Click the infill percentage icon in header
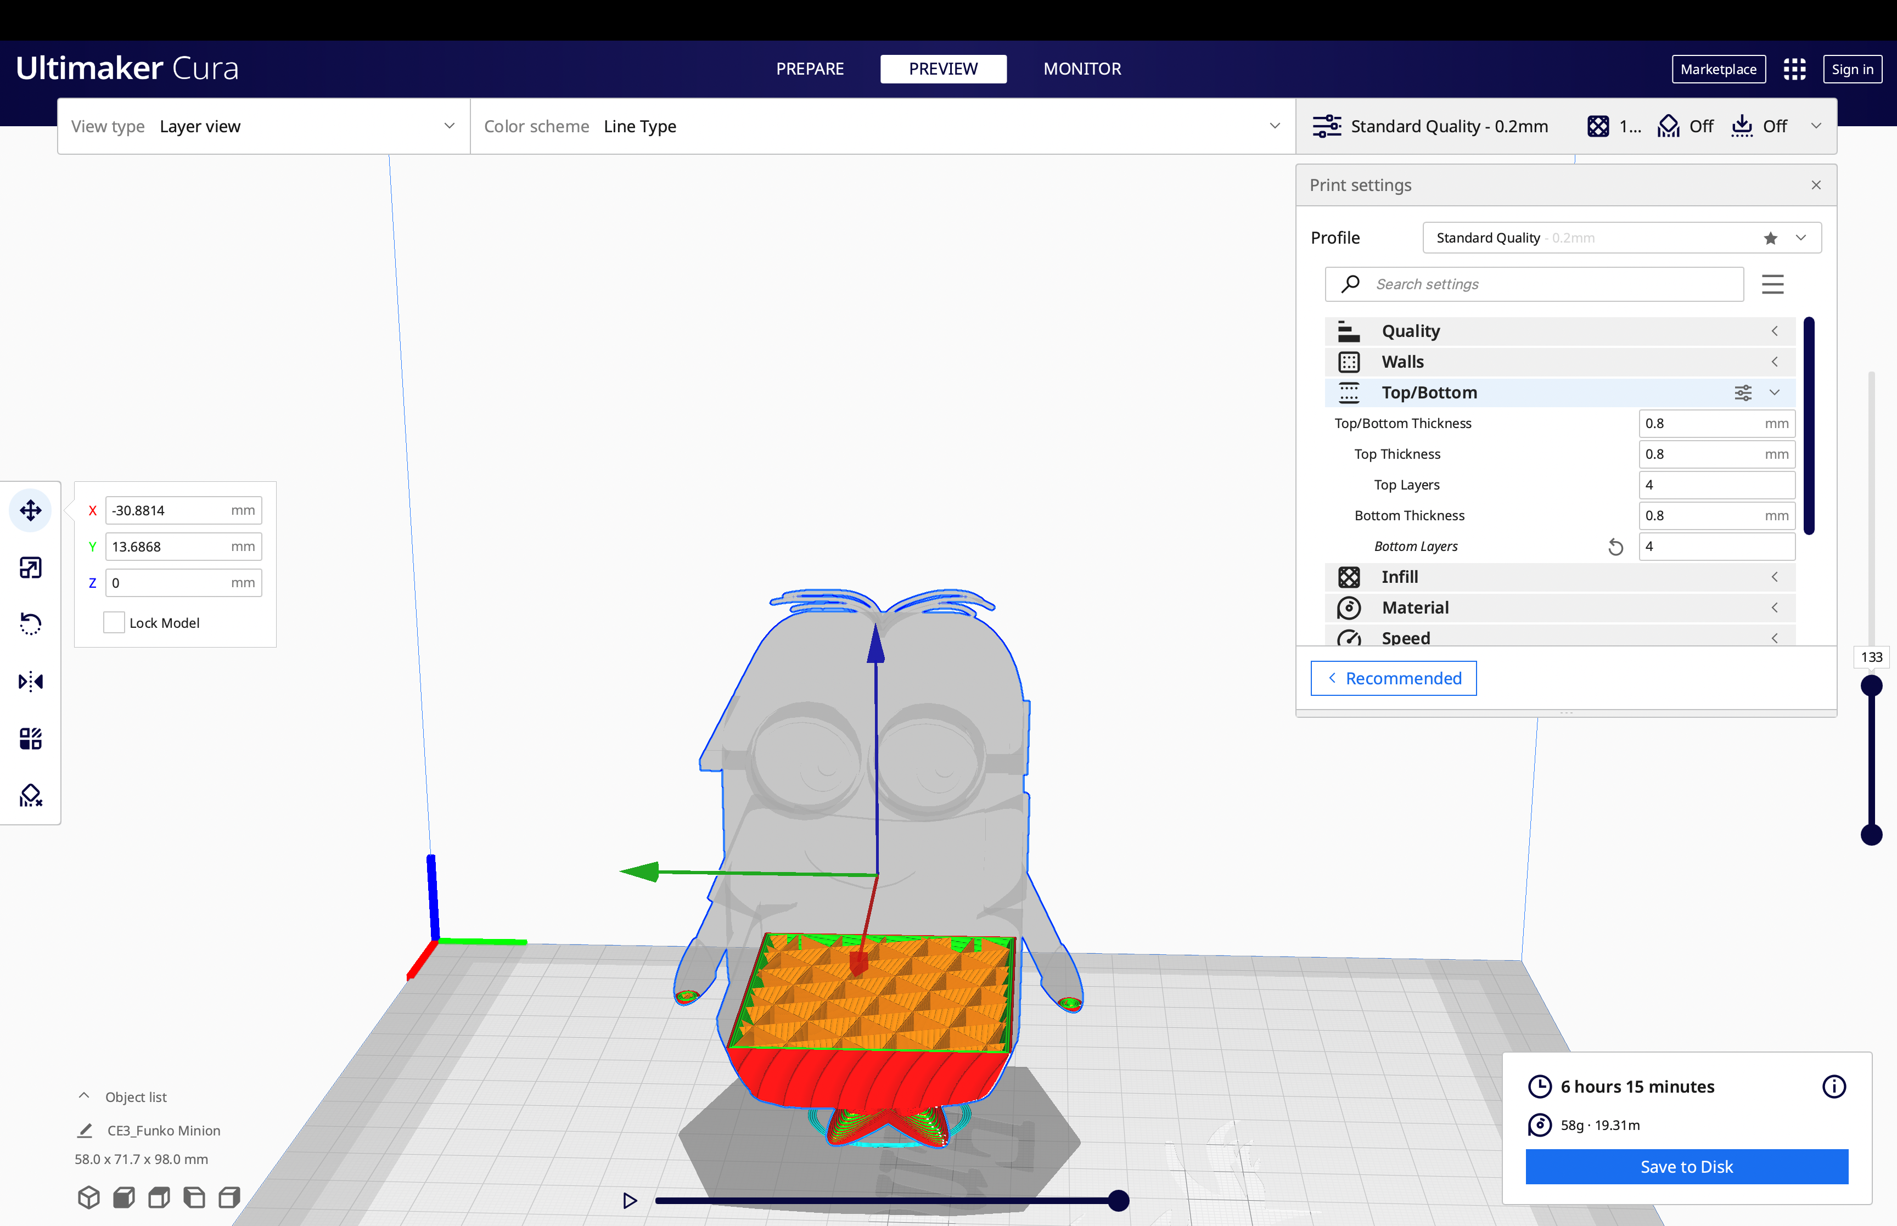 point(1598,126)
